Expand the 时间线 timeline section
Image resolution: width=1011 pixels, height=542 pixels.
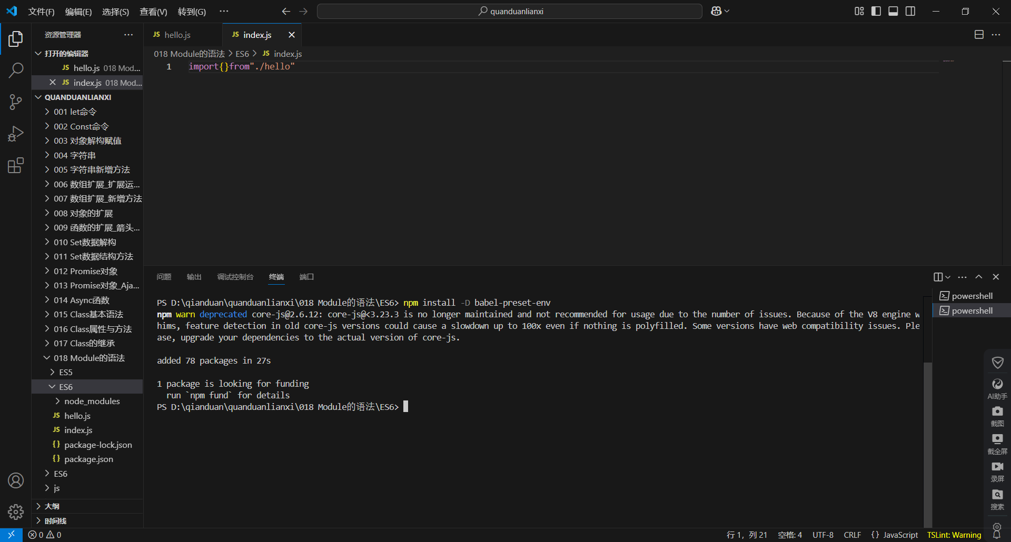click(x=87, y=521)
